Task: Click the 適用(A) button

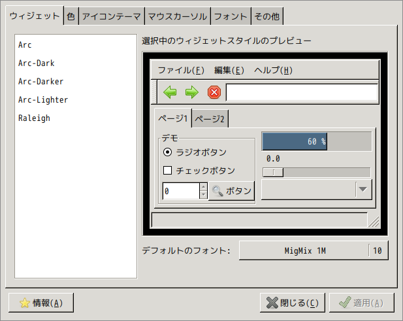Action: pyautogui.click(x=362, y=303)
